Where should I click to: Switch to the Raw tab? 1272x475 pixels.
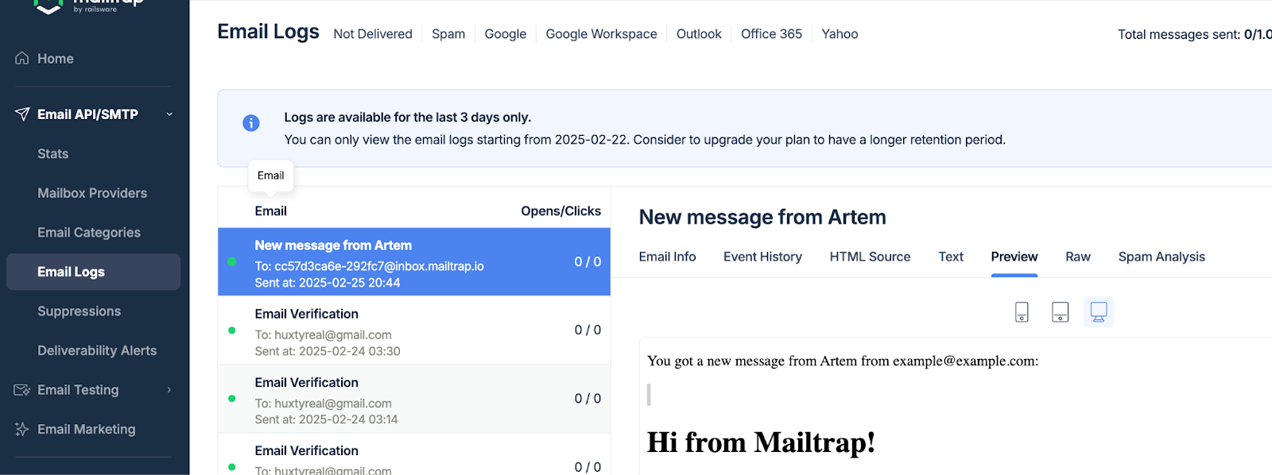pos(1078,257)
